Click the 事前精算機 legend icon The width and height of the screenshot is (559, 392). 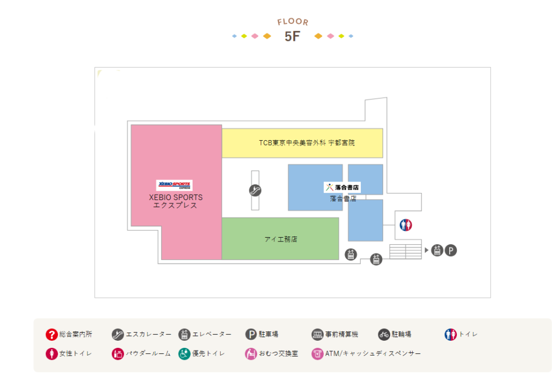pos(317,334)
